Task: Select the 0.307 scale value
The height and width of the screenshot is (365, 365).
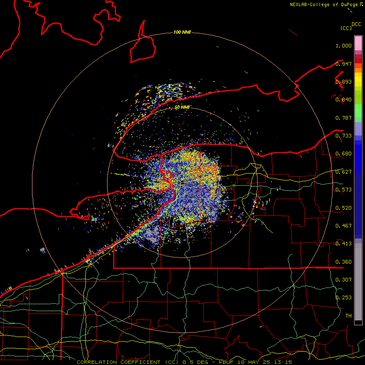Action: pyautogui.click(x=344, y=279)
